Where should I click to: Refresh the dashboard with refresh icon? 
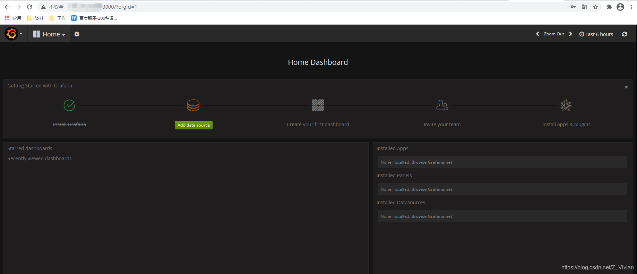click(x=625, y=34)
